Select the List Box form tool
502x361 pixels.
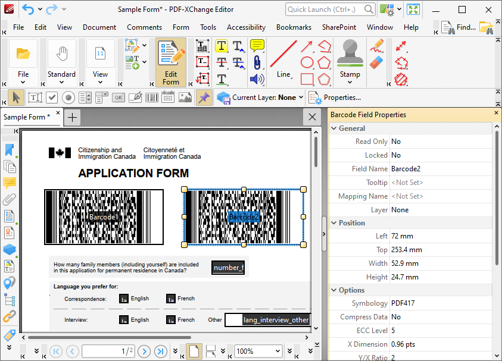tap(85, 98)
